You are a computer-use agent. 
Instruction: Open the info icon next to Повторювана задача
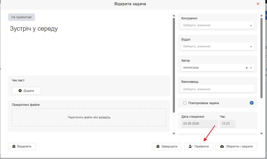pos(252,103)
